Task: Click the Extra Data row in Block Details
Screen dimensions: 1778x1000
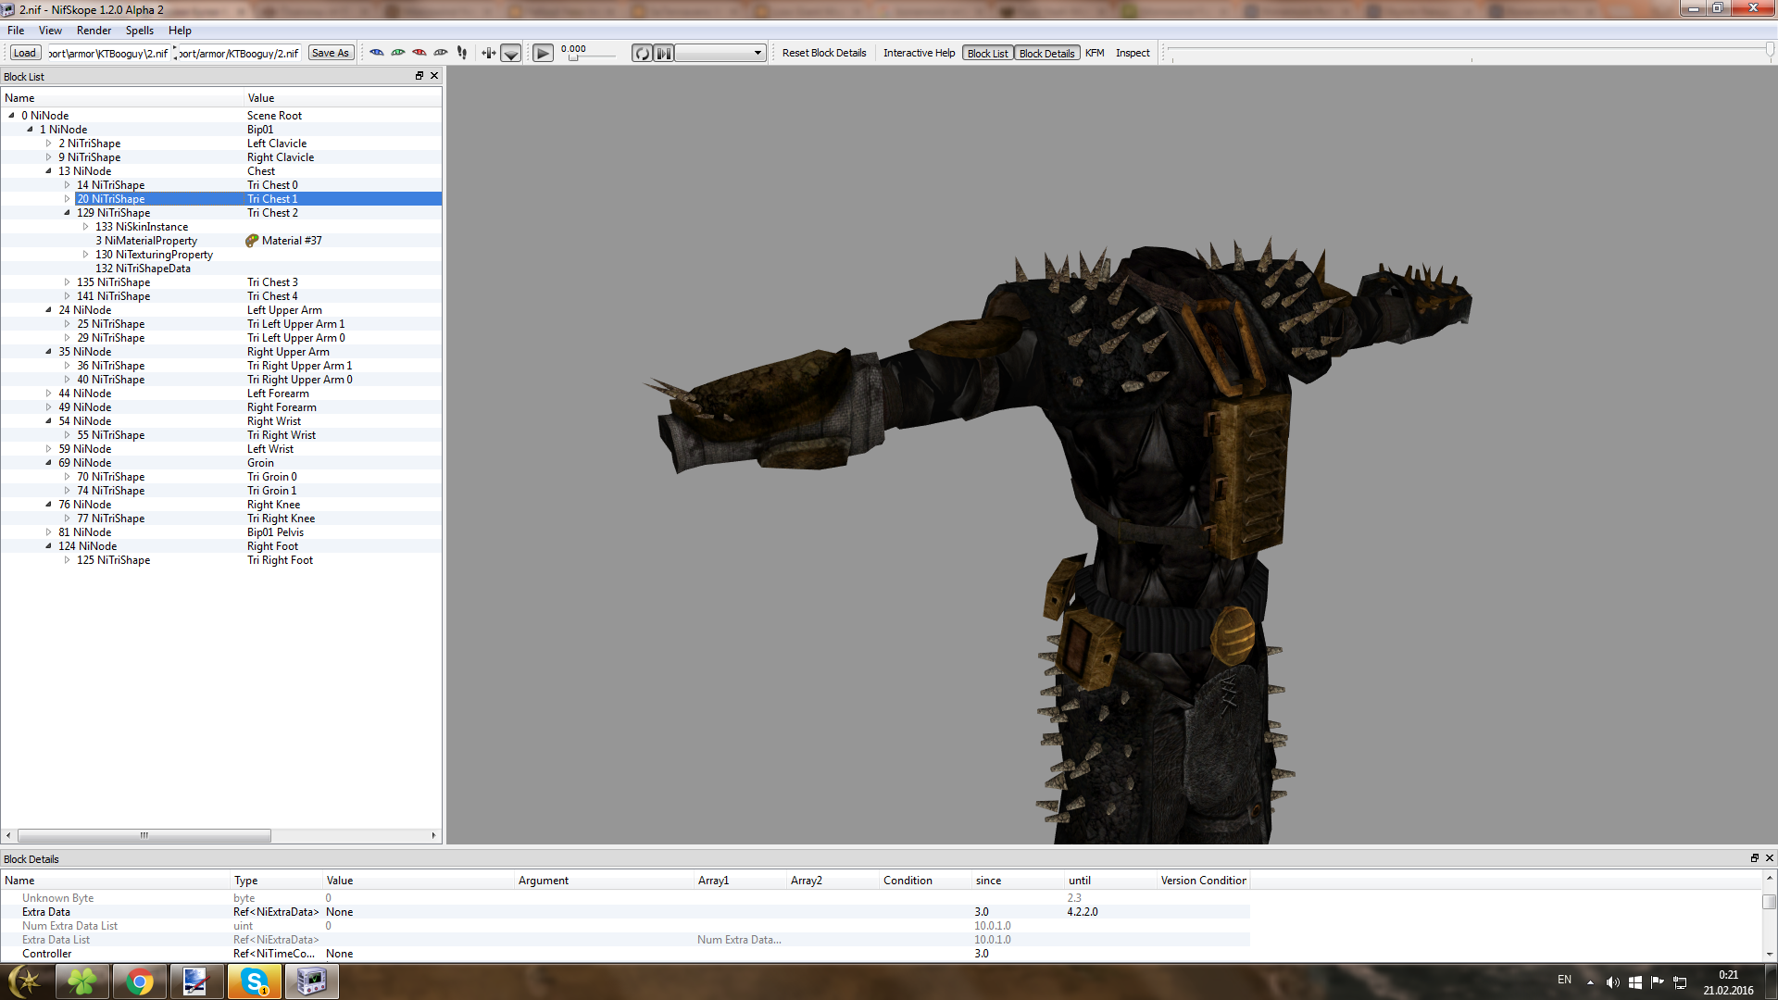Action: [x=625, y=912]
